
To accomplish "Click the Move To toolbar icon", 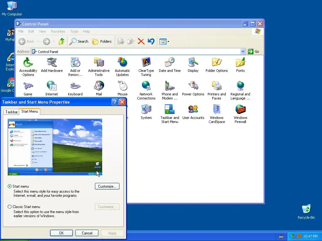I will (121, 41).
